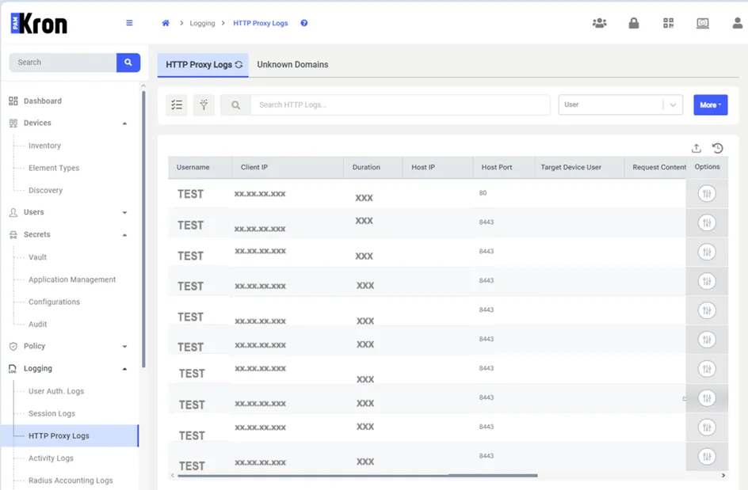Click the export upload icon above table
This screenshot has width=748, height=490.
point(696,148)
